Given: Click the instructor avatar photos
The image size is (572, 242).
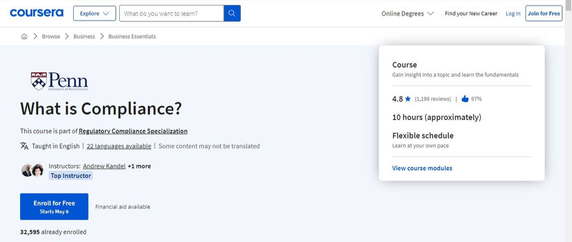Looking at the screenshot, I should (x=32, y=170).
